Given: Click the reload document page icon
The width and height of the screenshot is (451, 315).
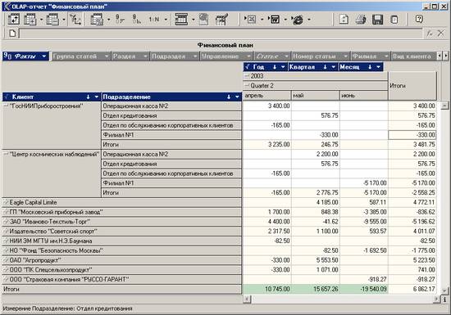Looking at the screenshot, I should (344, 19).
